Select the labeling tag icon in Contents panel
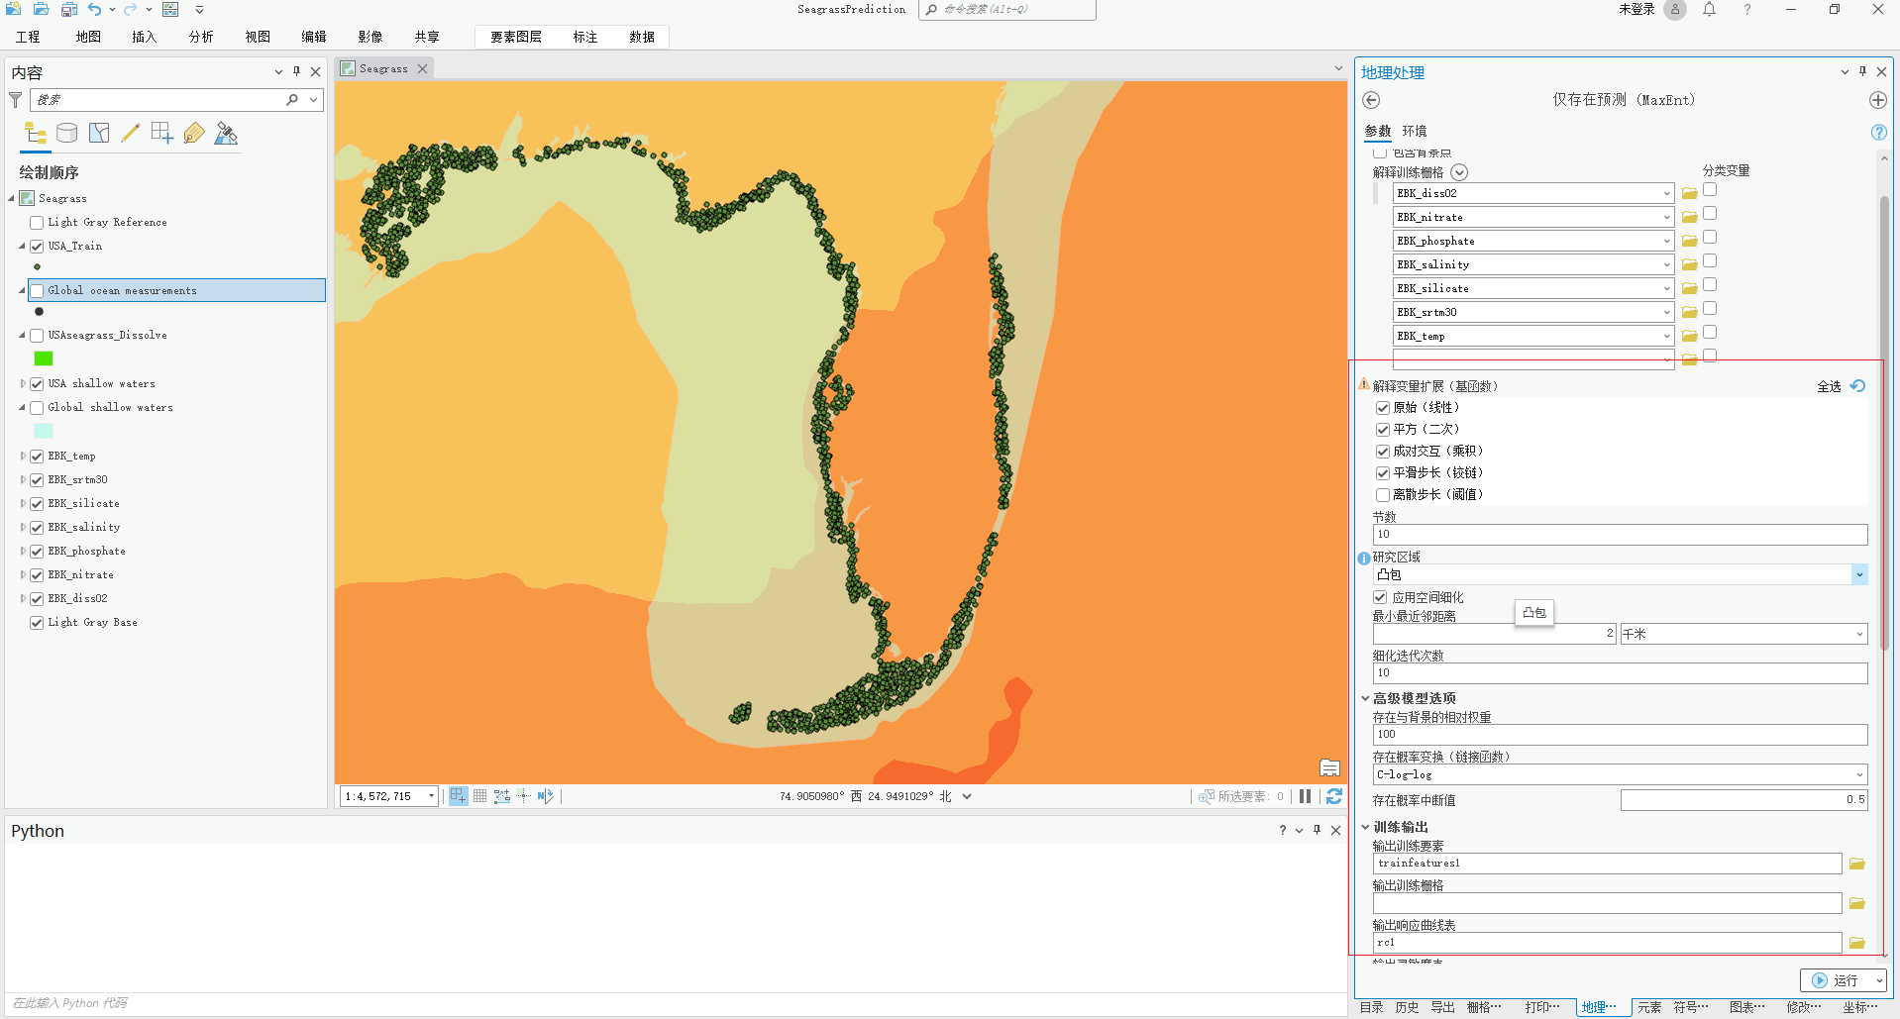This screenshot has height=1019, width=1900. point(194,133)
